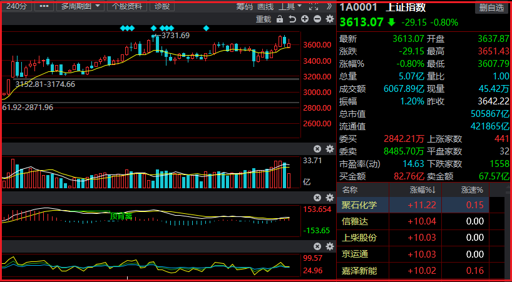Click the undo arrow icon above chart
512x282 pixels.
(x=292, y=19)
